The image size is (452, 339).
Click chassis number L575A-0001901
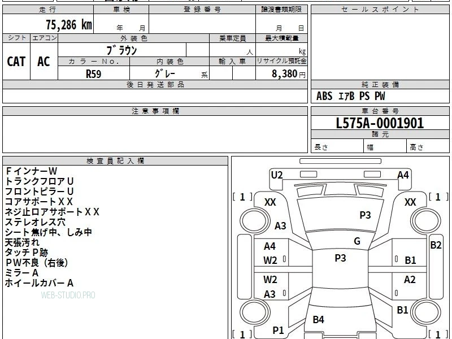[x=380, y=123]
